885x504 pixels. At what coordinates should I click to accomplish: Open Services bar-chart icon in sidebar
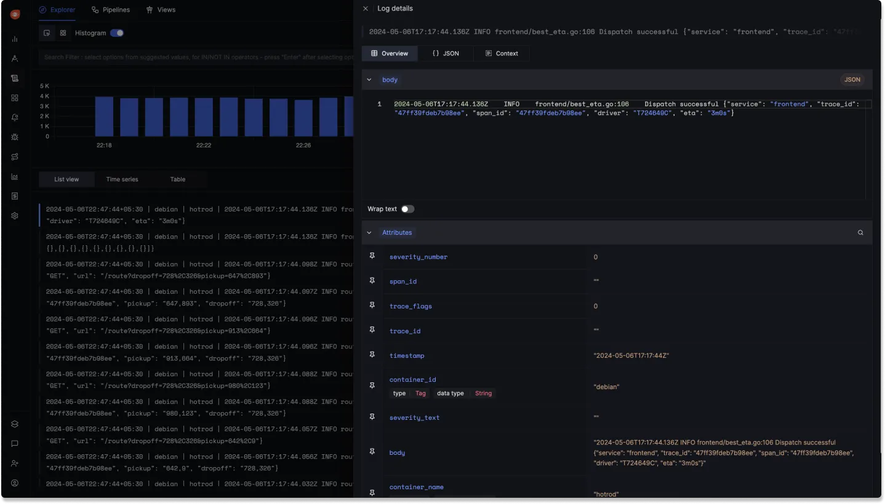(x=15, y=39)
